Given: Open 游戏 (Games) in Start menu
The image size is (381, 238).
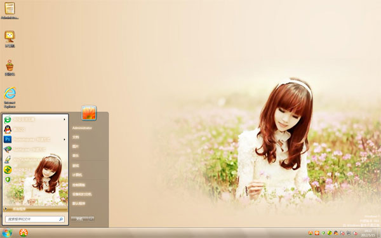Looking at the screenshot, I should click(x=76, y=166).
